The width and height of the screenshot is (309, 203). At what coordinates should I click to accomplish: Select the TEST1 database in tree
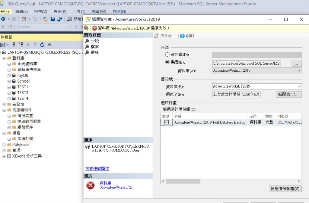click(x=22, y=87)
